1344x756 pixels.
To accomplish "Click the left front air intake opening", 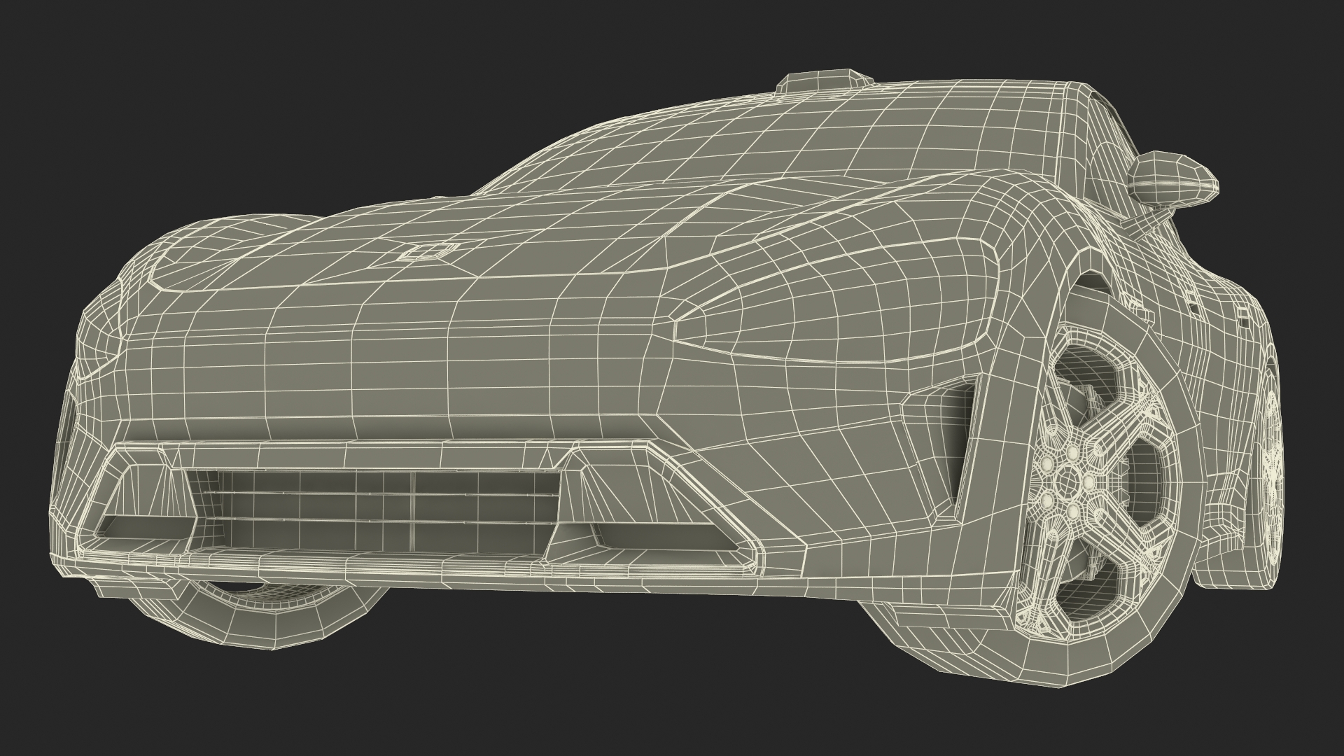I will (x=143, y=525).
